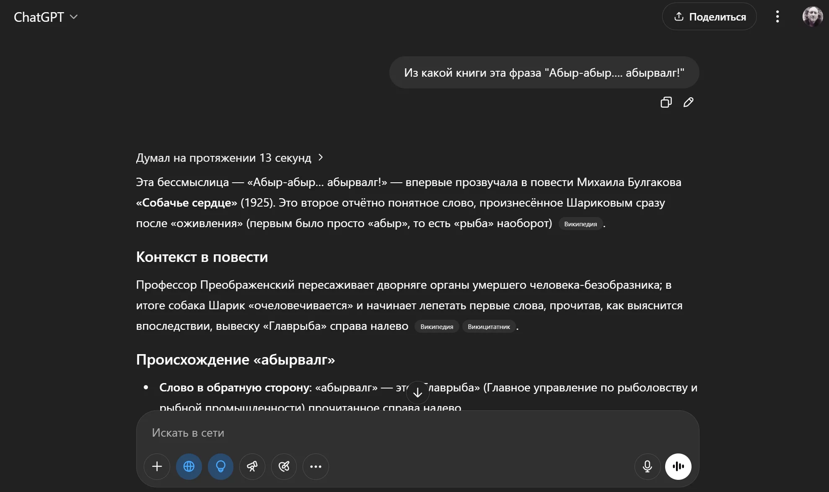This screenshot has height=492, width=829.
Task: Start voice mode with waveform button
Action: [678, 466]
